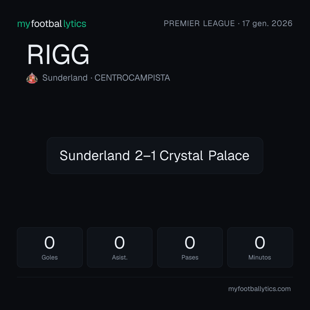Click the PREMIER LEAGUE competition label

tap(199, 24)
